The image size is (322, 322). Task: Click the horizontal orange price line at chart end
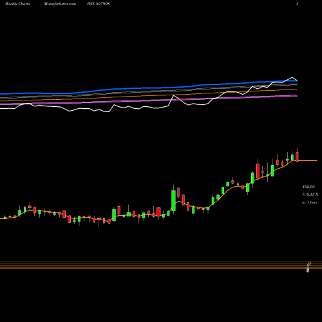click(x=308, y=160)
